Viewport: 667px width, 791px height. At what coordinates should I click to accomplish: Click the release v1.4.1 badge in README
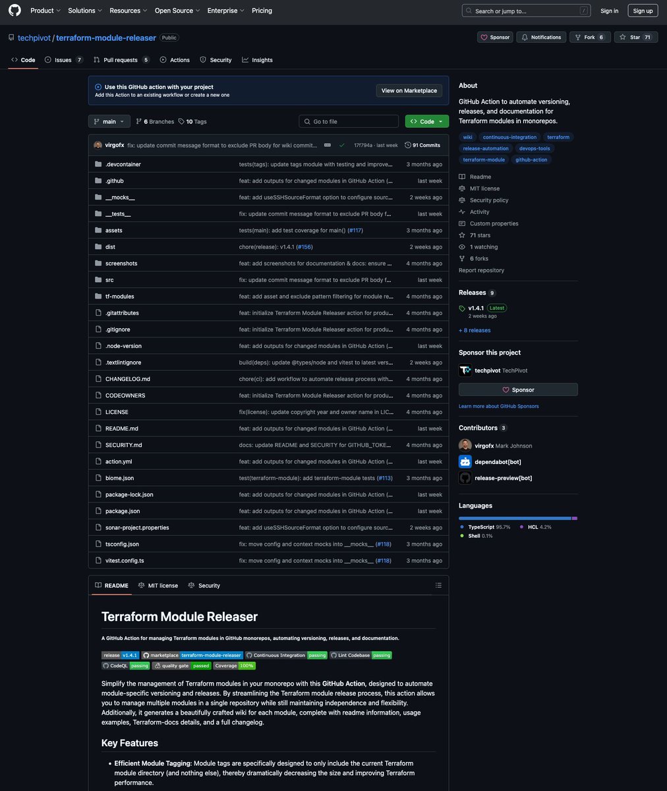[120, 655]
